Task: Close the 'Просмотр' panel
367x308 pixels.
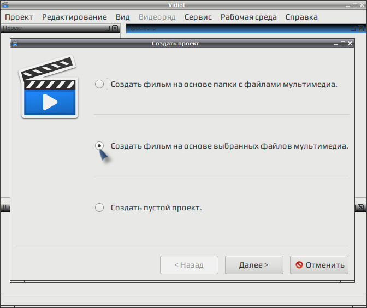Action: [360, 28]
